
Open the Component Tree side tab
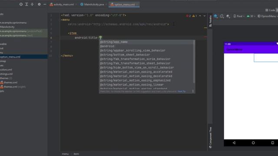click(210, 137)
